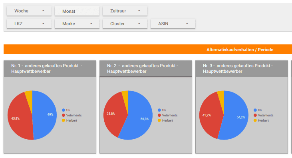Click the Vetements legend label in chart Nr. 1
The height and width of the screenshot is (158, 292).
[x=74, y=115]
